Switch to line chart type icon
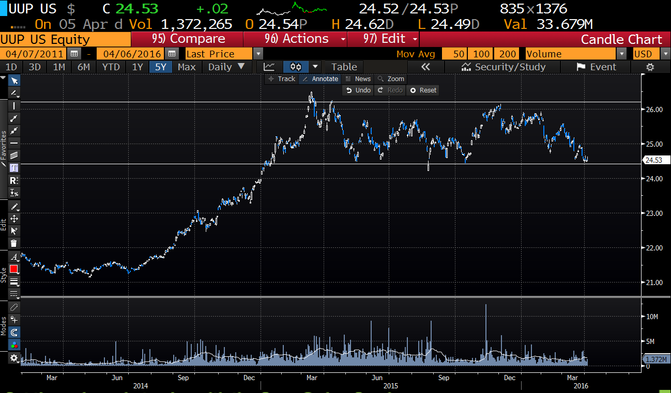This screenshot has width=671, height=393. (269, 67)
